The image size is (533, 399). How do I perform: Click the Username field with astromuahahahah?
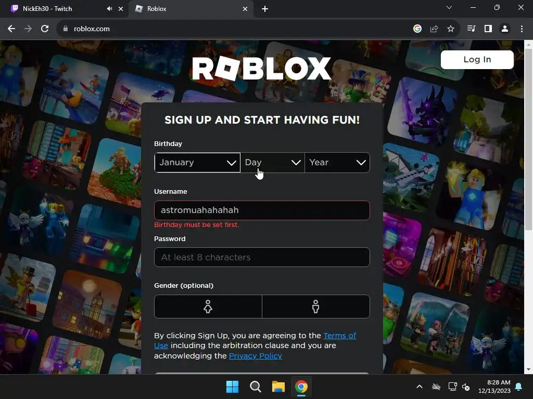point(262,210)
